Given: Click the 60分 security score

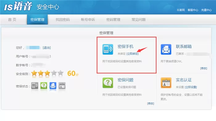Looking at the screenshot, I should coord(73,73).
